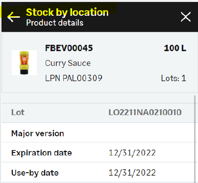Open the Curry Sauce product thumbnail

click(24, 62)
